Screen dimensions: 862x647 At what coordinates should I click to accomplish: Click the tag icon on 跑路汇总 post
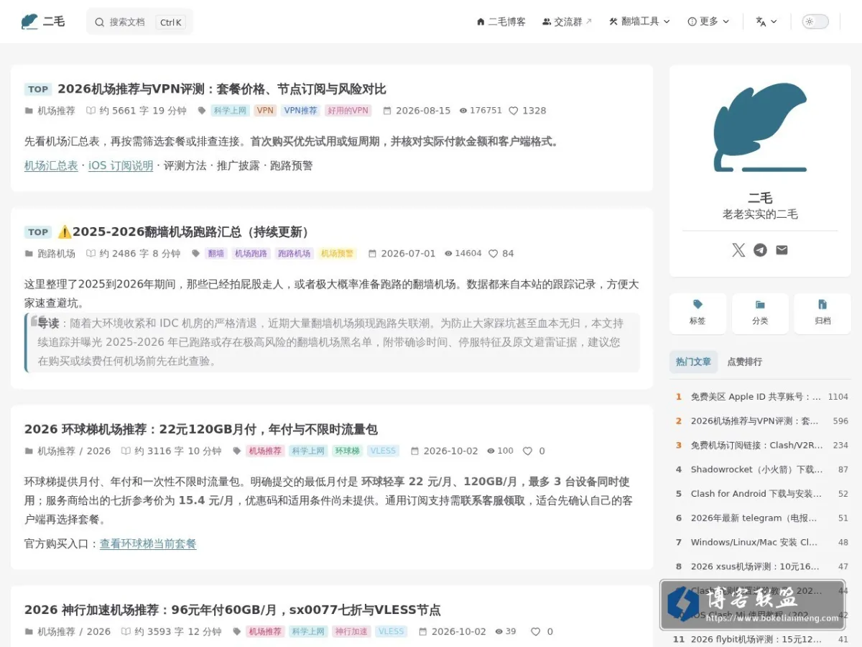(x=196, y=254)
